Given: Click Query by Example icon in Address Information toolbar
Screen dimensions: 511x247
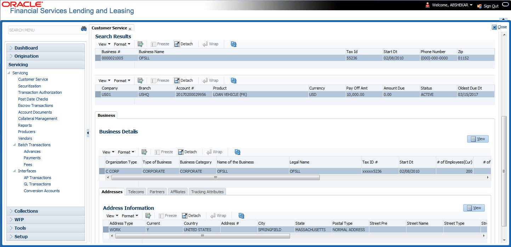Looking at the screenshot, I should (x=148, y=216).
